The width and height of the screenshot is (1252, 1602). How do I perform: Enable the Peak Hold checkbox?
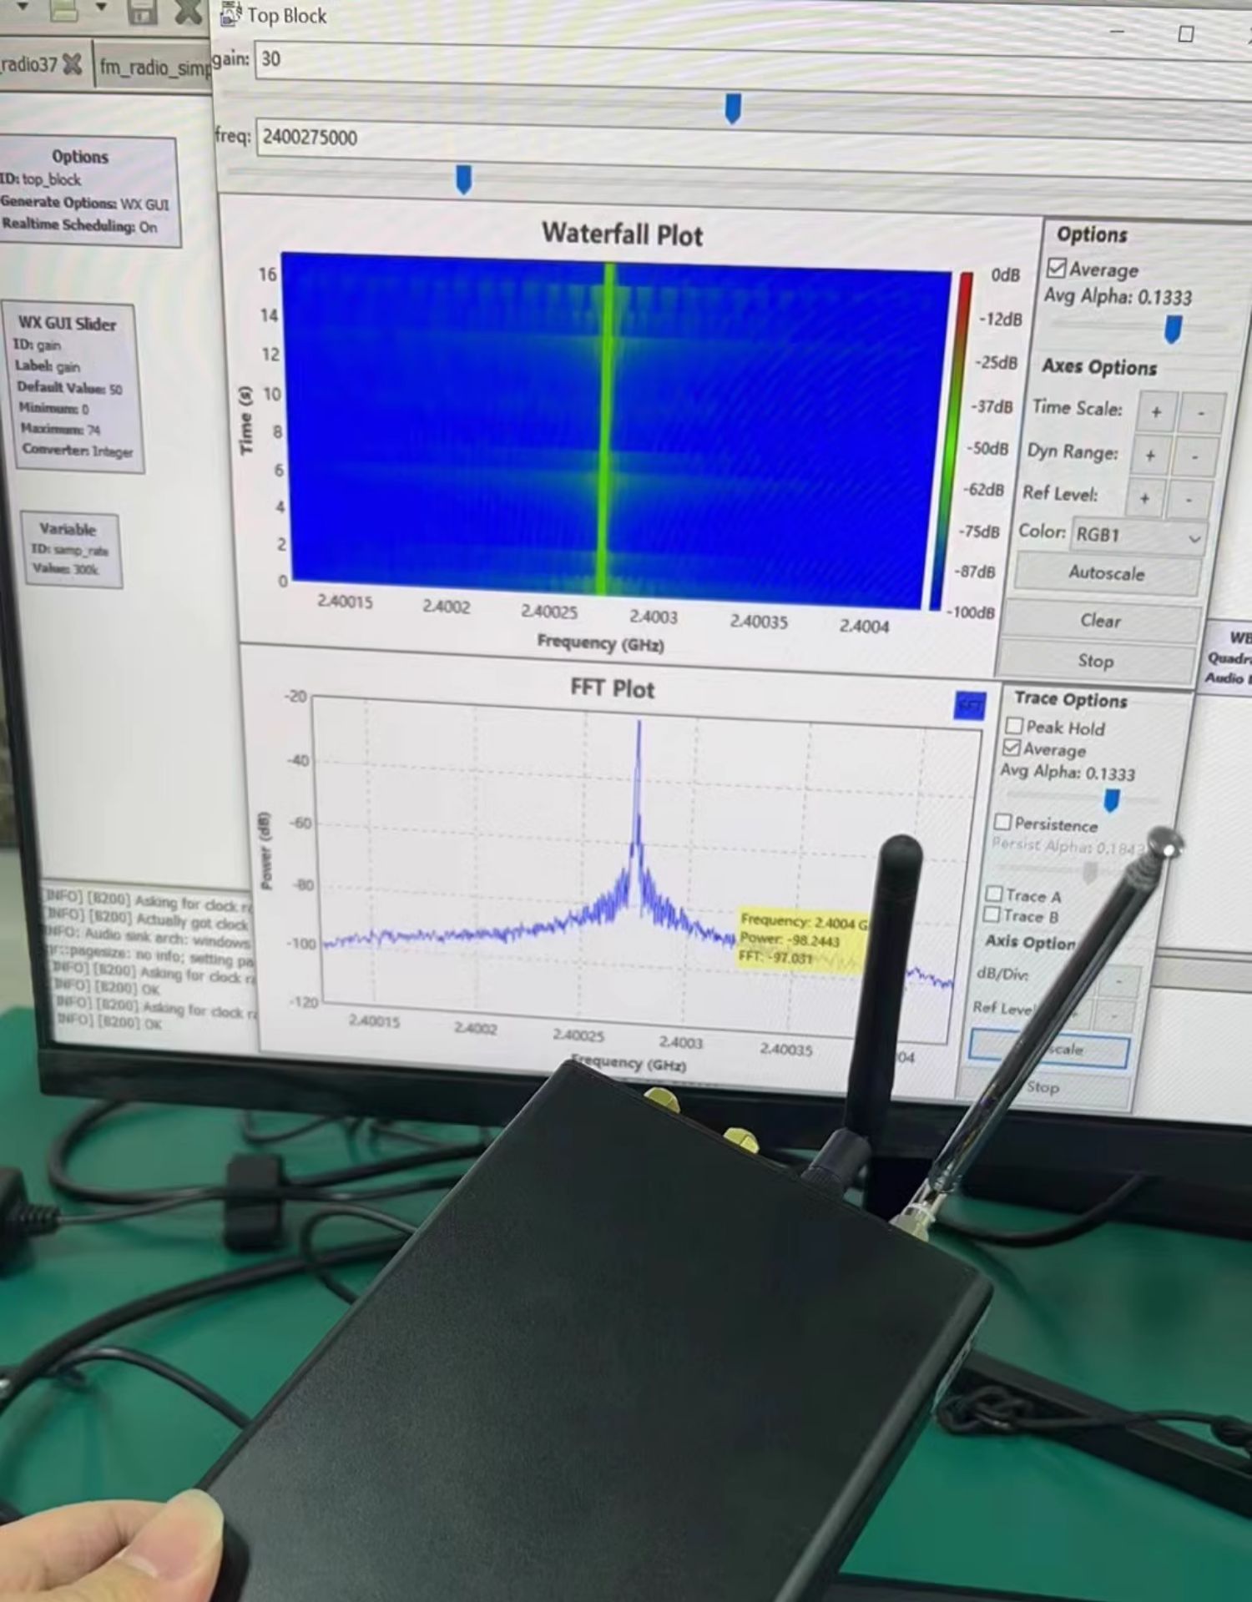click(1014, 726)
